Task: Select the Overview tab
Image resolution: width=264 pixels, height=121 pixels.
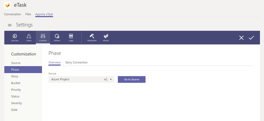Action: point(54,62)
